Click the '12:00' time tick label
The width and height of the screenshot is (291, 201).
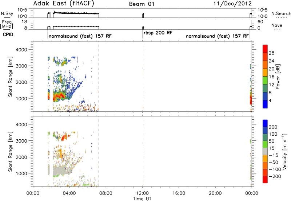click(x=143, y=193)
